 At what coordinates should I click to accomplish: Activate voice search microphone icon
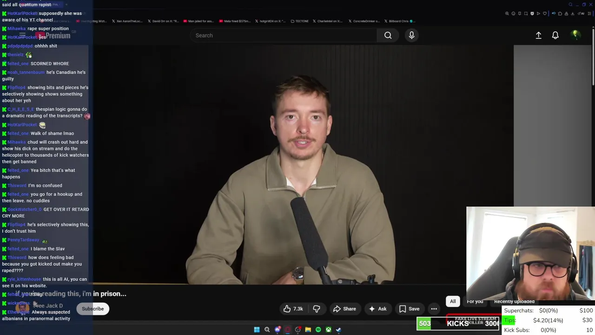(x=411, y=35)
